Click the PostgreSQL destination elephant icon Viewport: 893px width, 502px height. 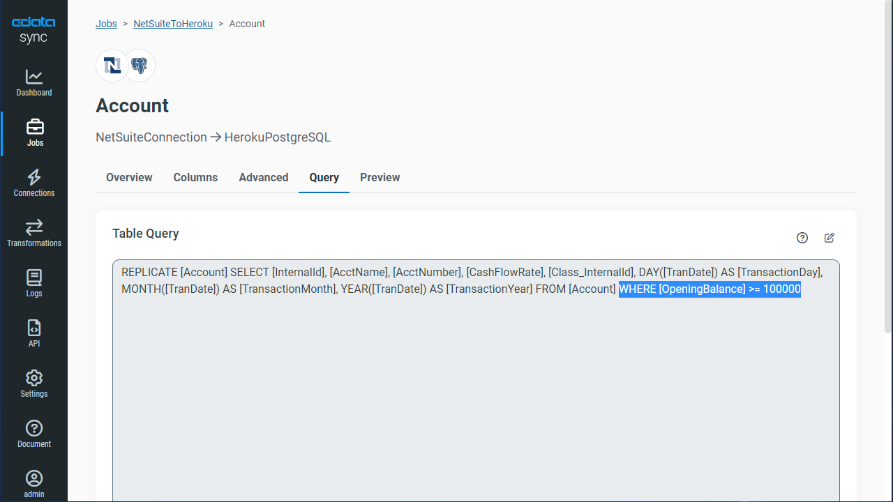[140, 66]
